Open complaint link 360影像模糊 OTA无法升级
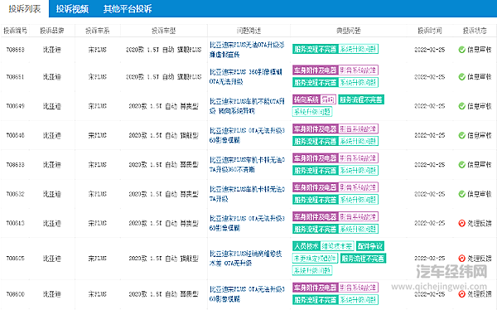497x310 pixels. click(x=246, y=77)
